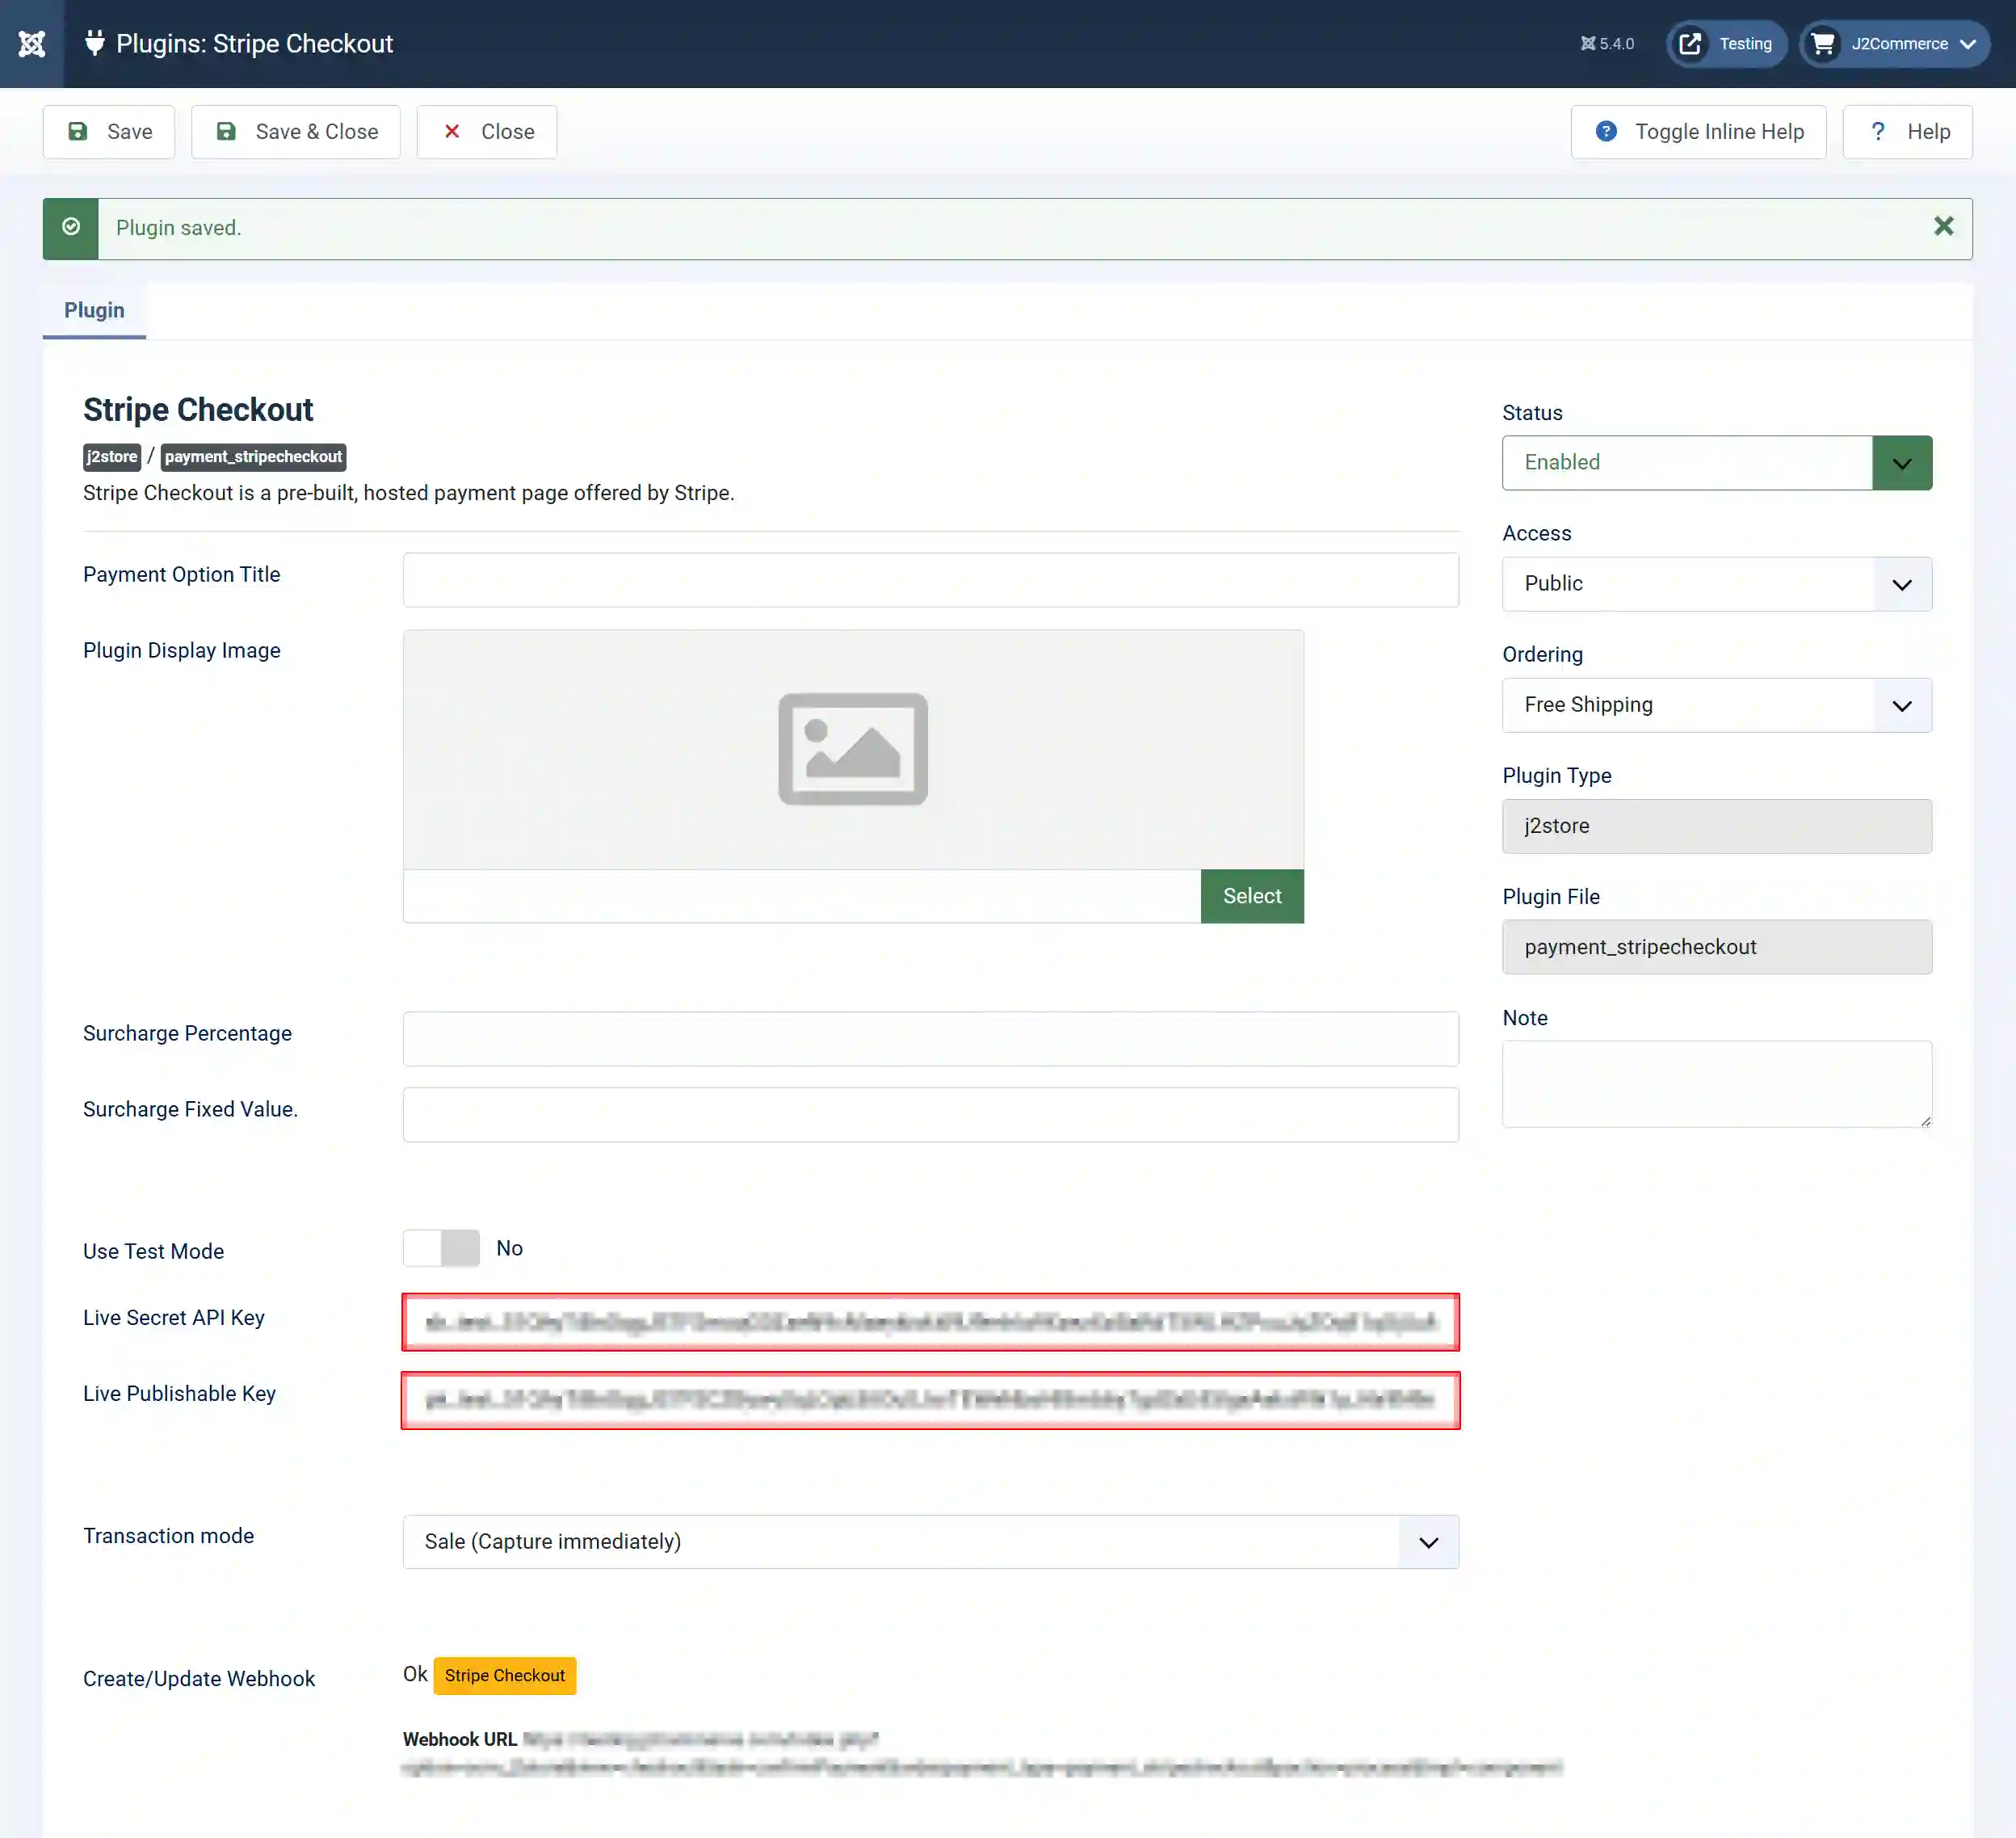Open the Transaction mode dropdown
Screen dimensions: 2016x1838
pos(930,1542)
